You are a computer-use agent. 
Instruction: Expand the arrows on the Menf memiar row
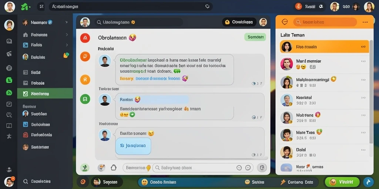[x=363, y=61]
